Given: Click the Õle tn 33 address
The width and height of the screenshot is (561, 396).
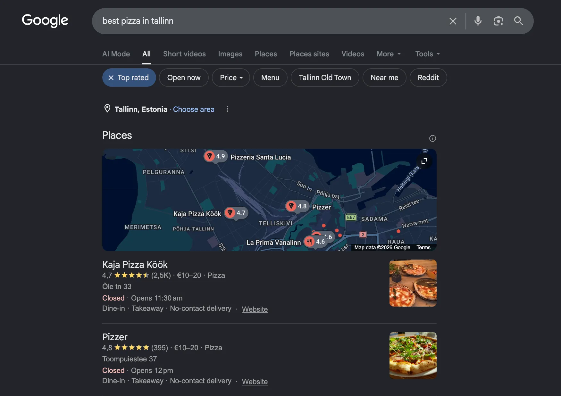Looking at the screenshot, I should 117,286.
